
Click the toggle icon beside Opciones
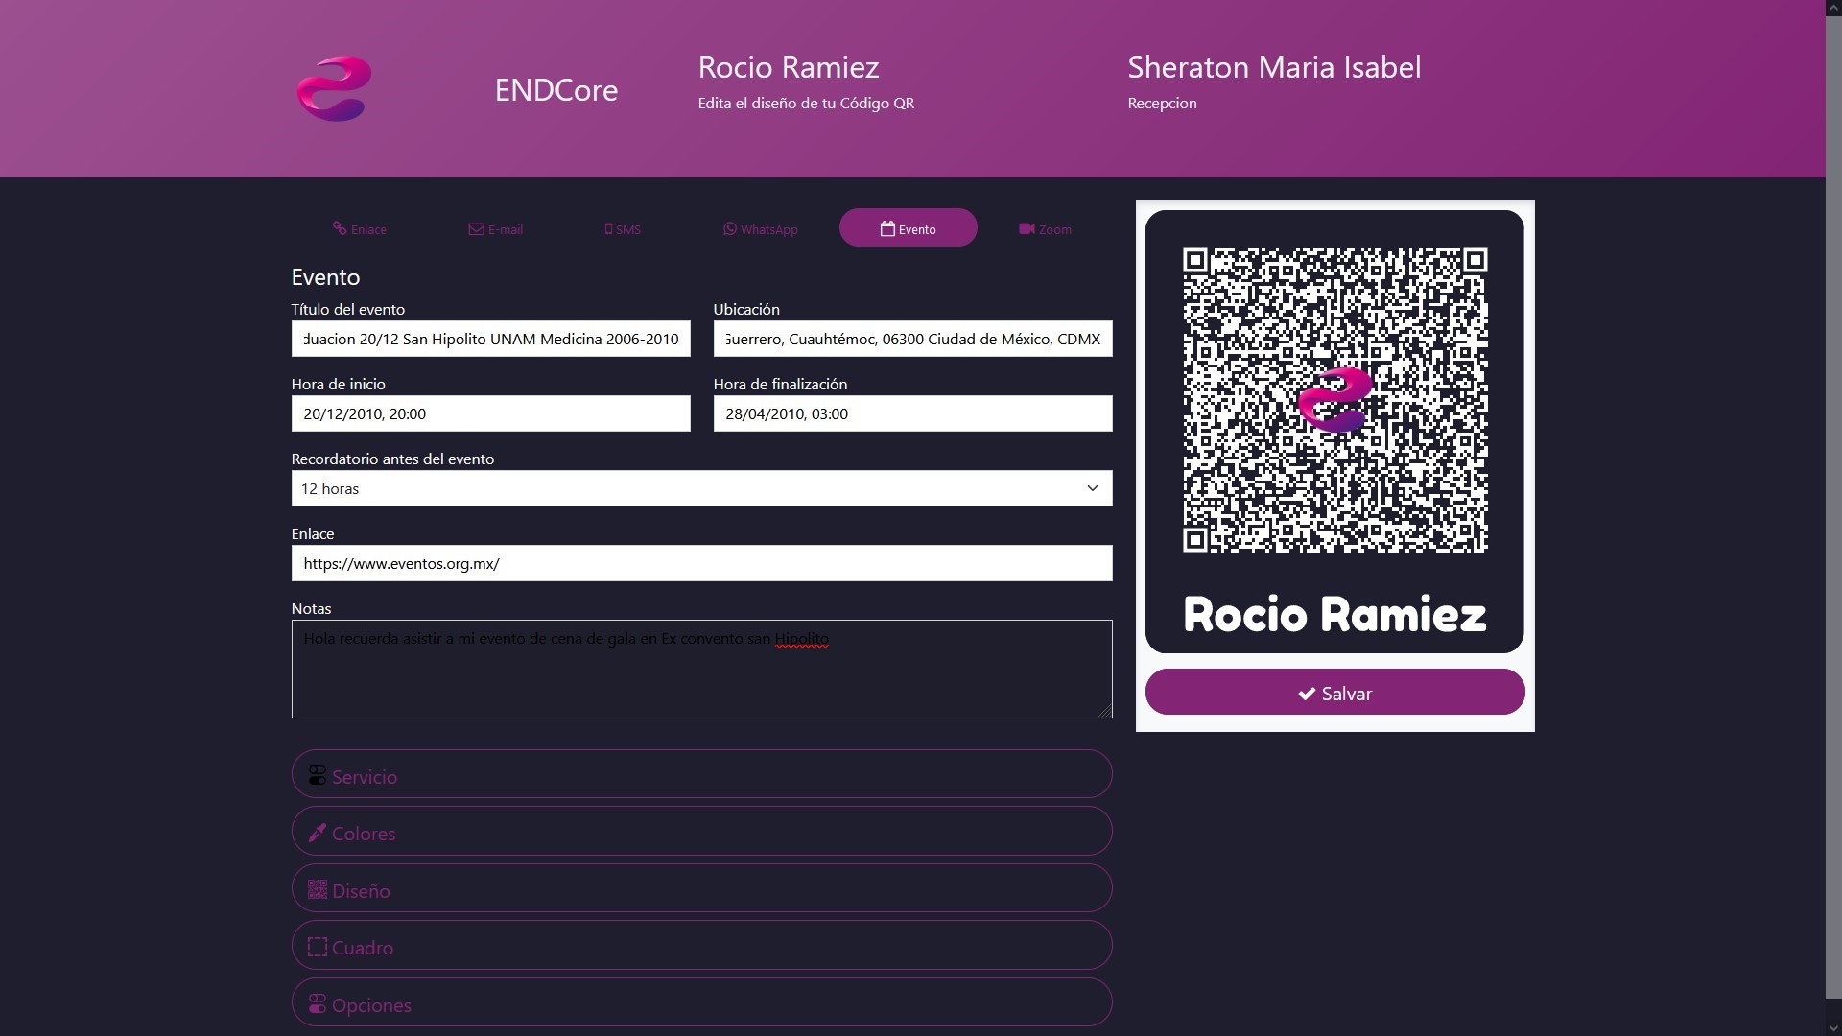click(x=318, y=1003)
